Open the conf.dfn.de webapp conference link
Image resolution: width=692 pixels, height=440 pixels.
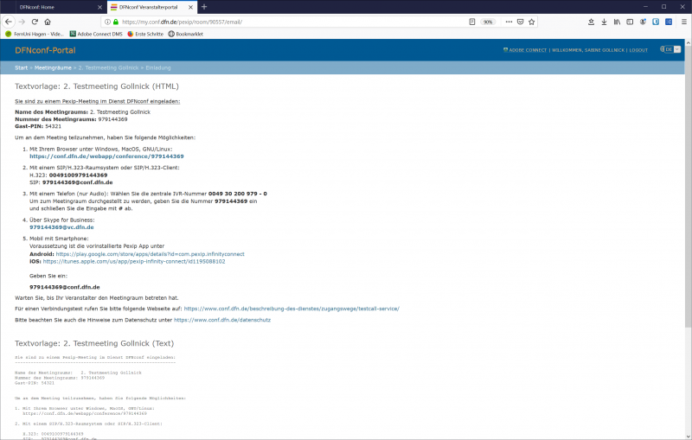(x=106, y=156)
